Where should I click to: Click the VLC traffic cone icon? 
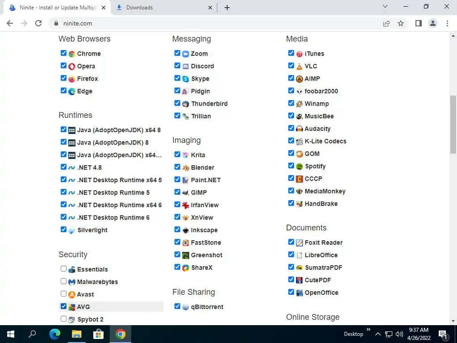(299, 67)
